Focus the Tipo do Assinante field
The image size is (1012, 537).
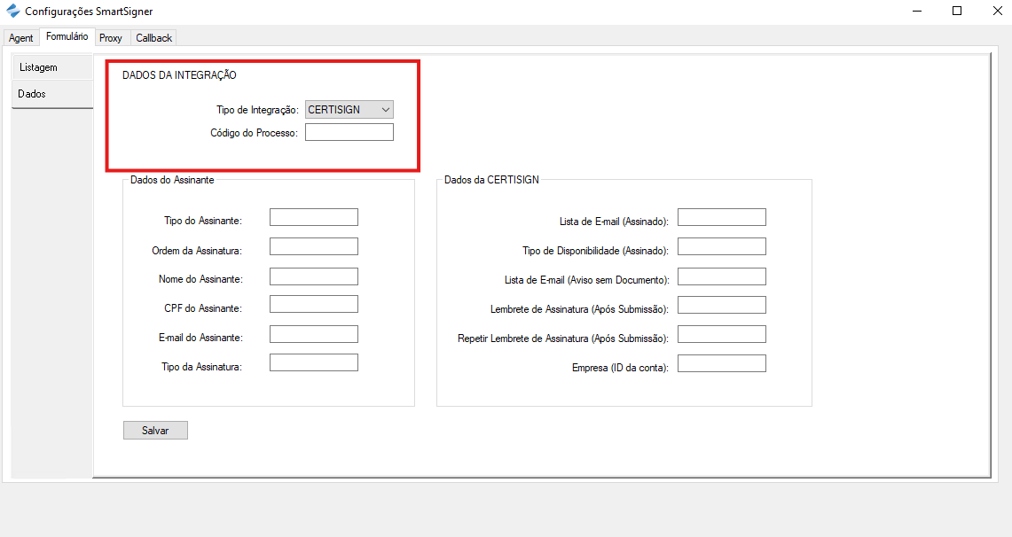pyautogui.click(x=313, y=217)
